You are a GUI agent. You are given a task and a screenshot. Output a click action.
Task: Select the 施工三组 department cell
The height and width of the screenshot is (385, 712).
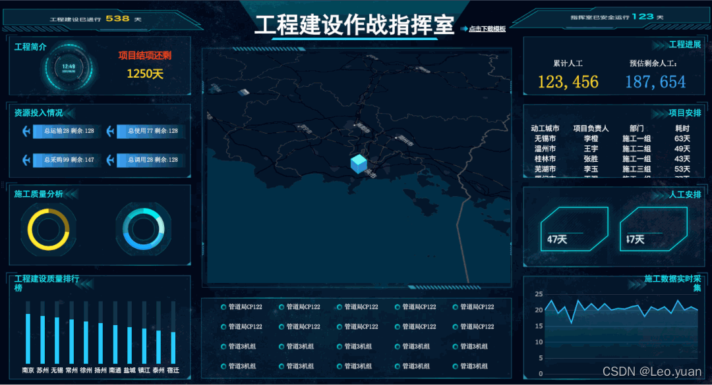click(637, 169)
